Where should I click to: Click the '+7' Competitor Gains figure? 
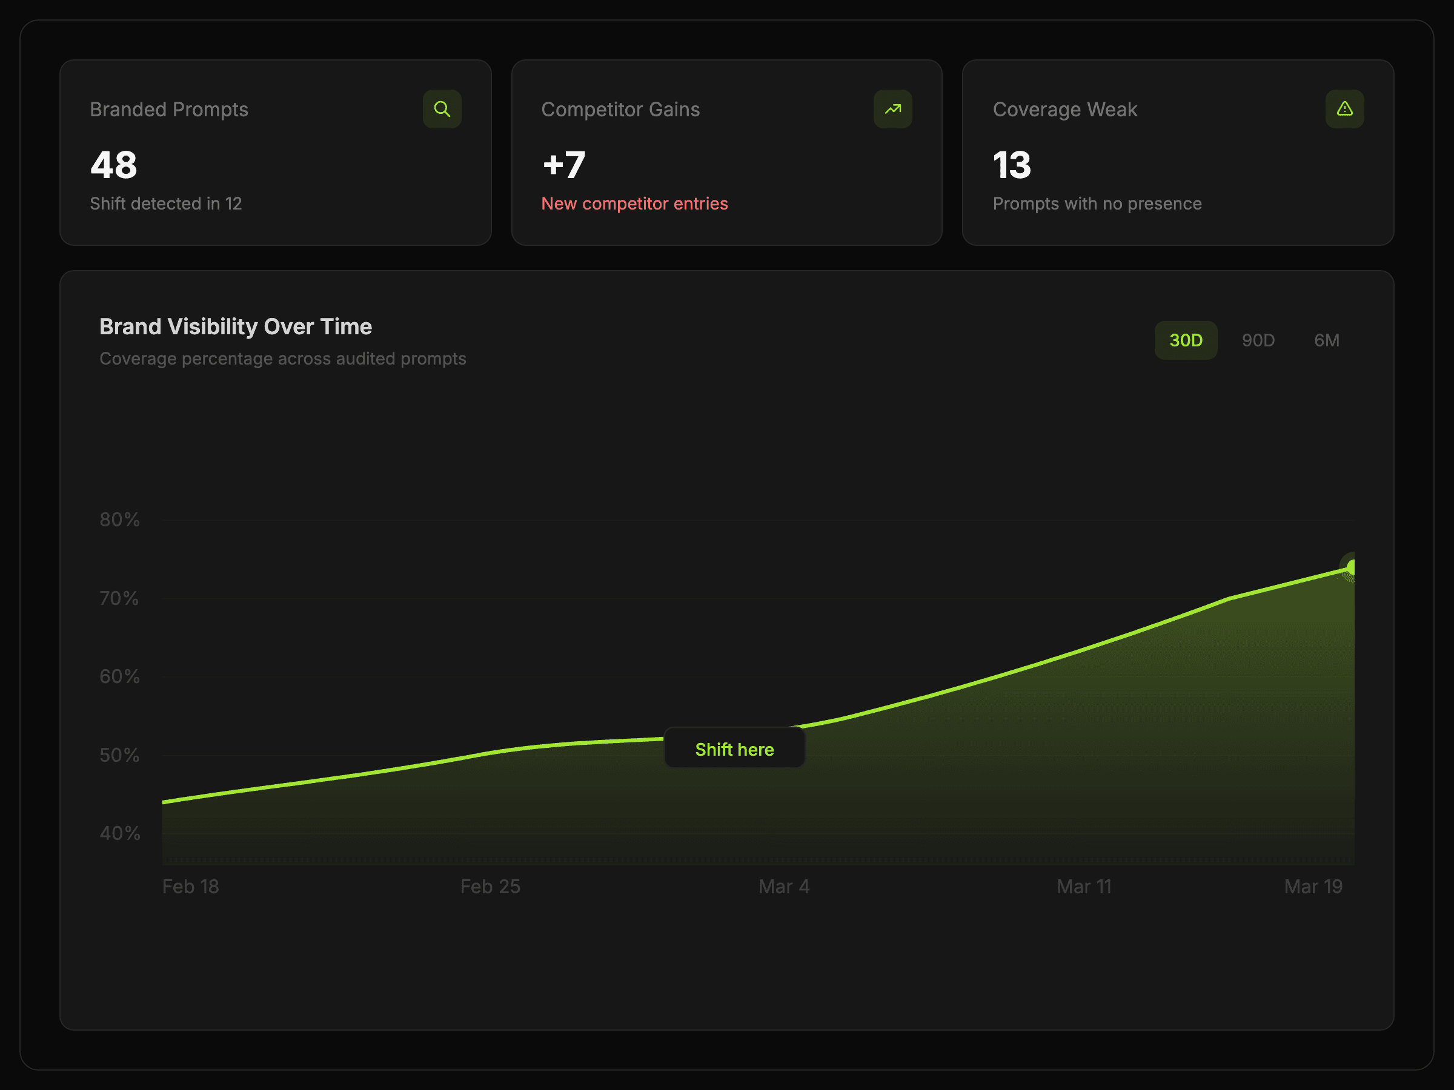click(563, 165)
